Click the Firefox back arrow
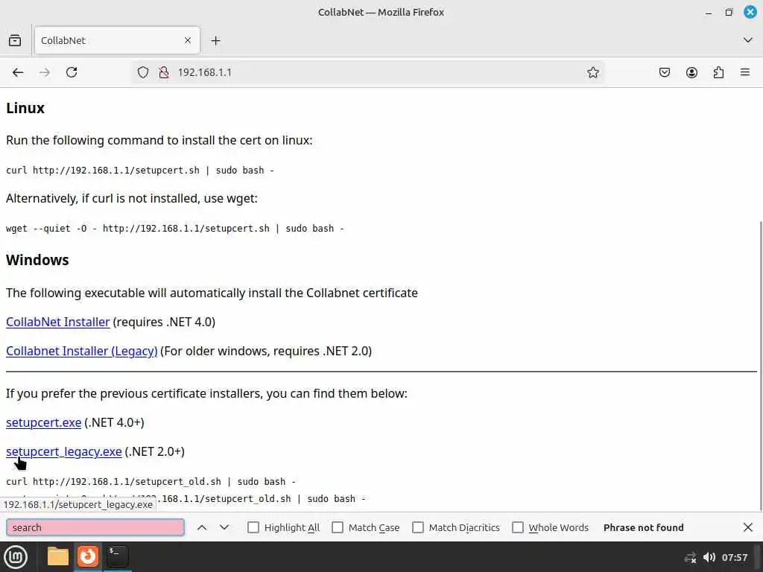 coord(18,72)
